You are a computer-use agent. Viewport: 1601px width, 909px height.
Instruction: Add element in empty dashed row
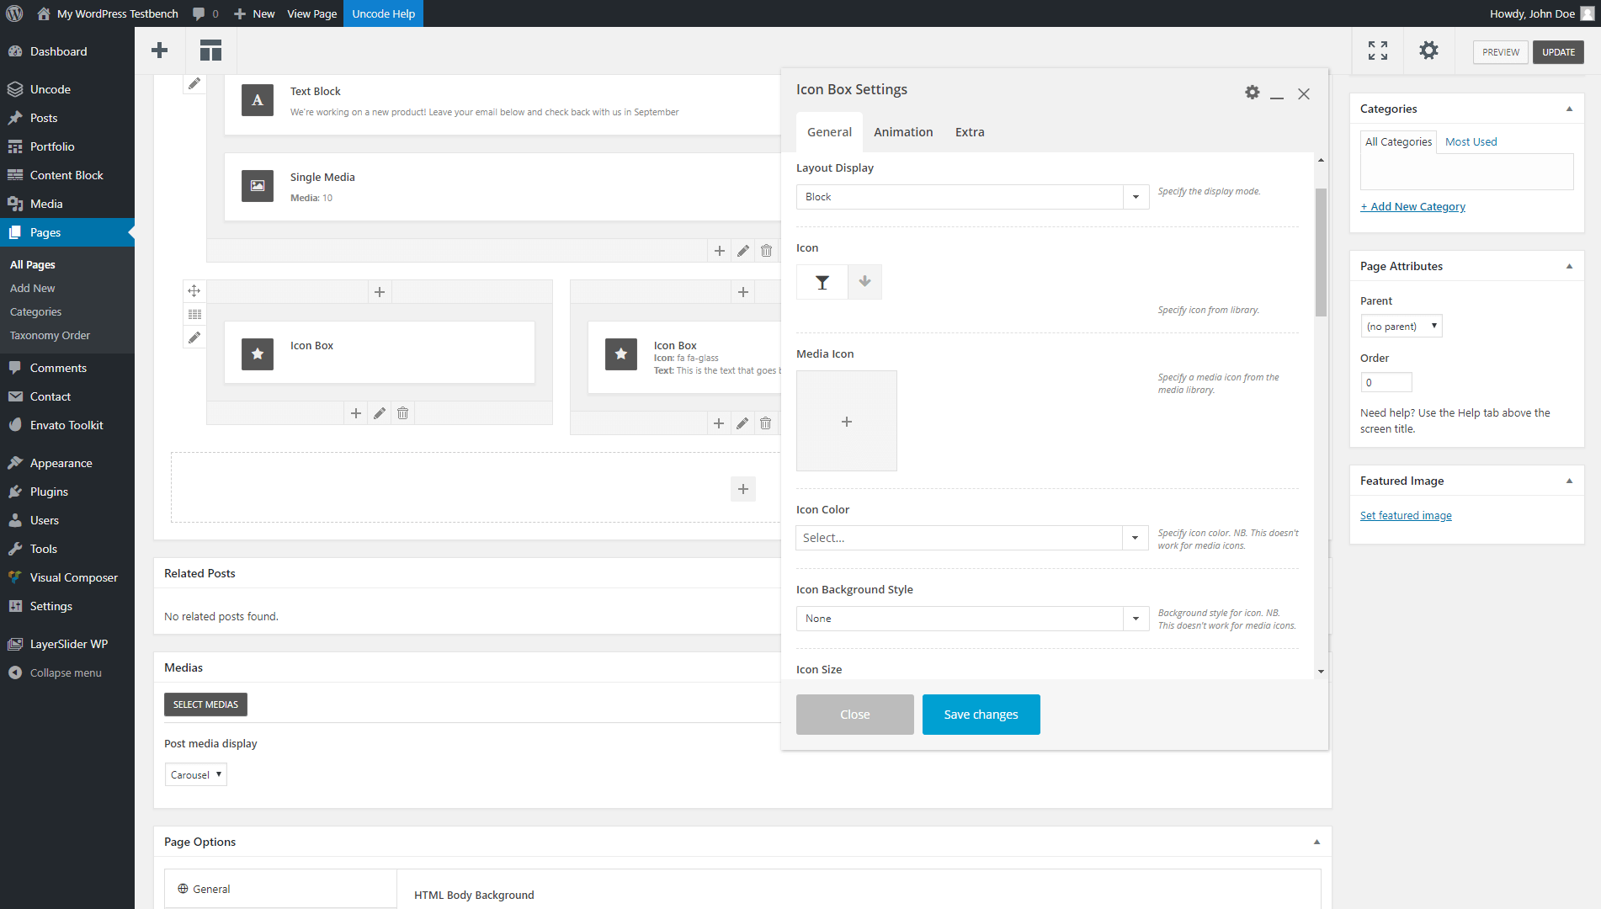tap(743, 489)
